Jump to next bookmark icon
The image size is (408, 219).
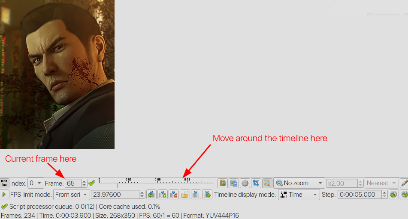click(207, 195)
